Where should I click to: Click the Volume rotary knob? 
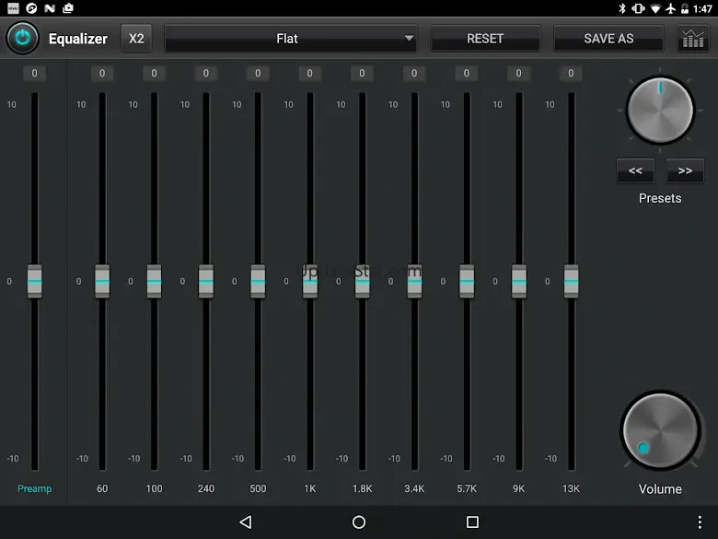coord(660,431)
